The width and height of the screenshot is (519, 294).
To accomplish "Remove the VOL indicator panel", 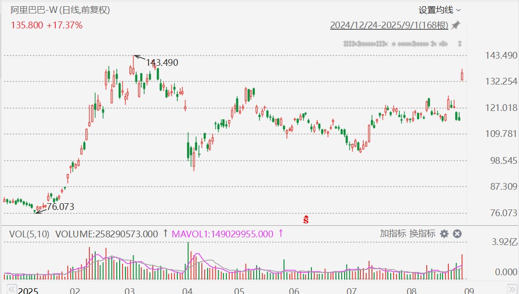I will pyautogui.click(x=457, y=234).
